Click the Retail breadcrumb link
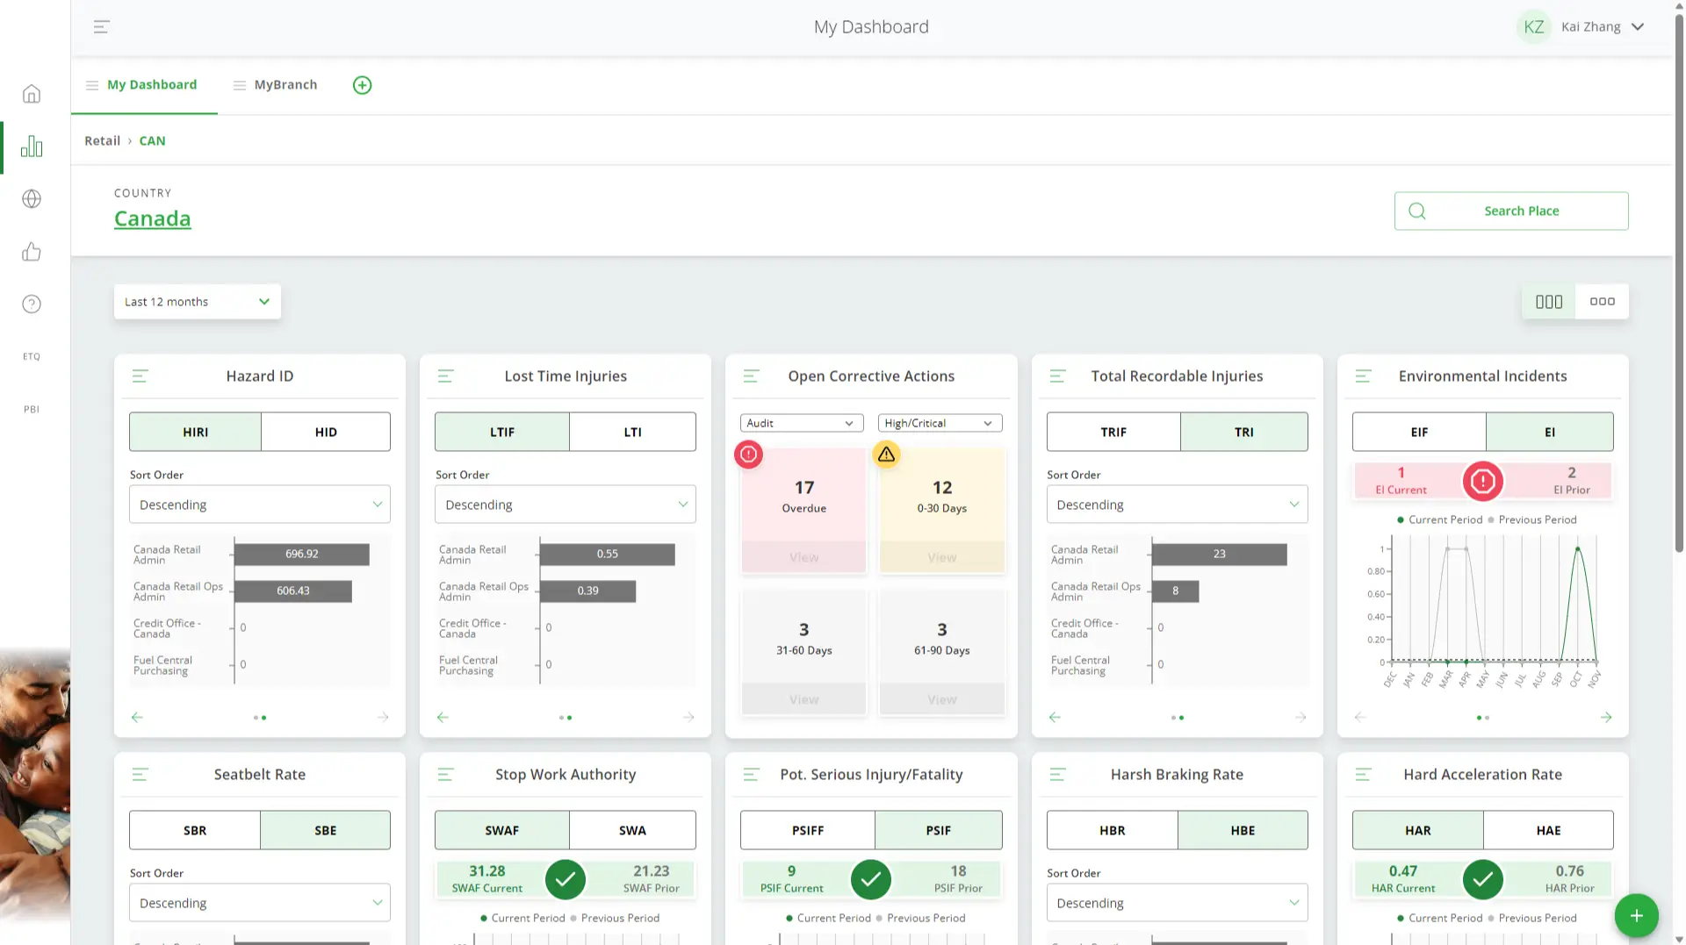 click(102, 140)
